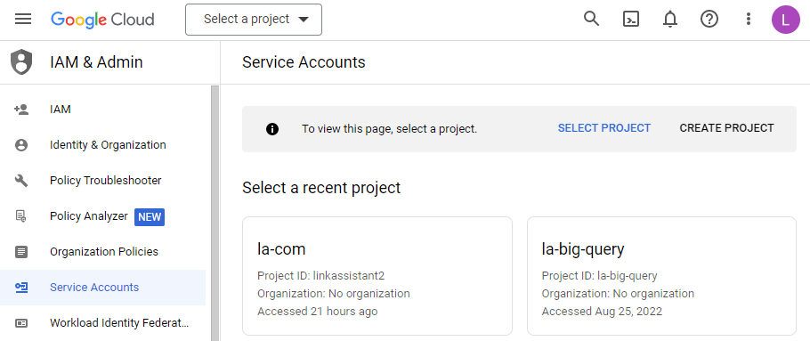Click the IAM & Admin shield icon

coord(21,62)
